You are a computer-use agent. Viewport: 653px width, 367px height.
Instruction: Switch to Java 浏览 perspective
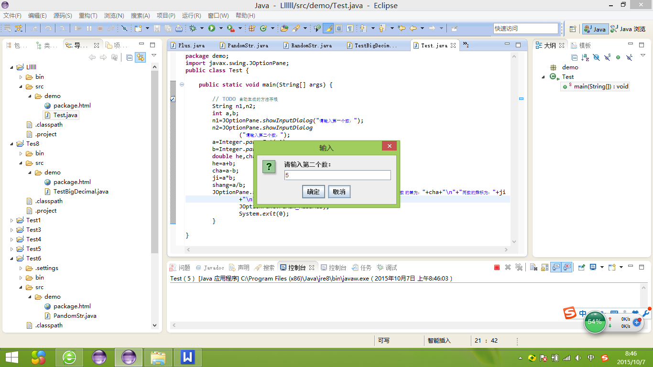tap(628, 29)
